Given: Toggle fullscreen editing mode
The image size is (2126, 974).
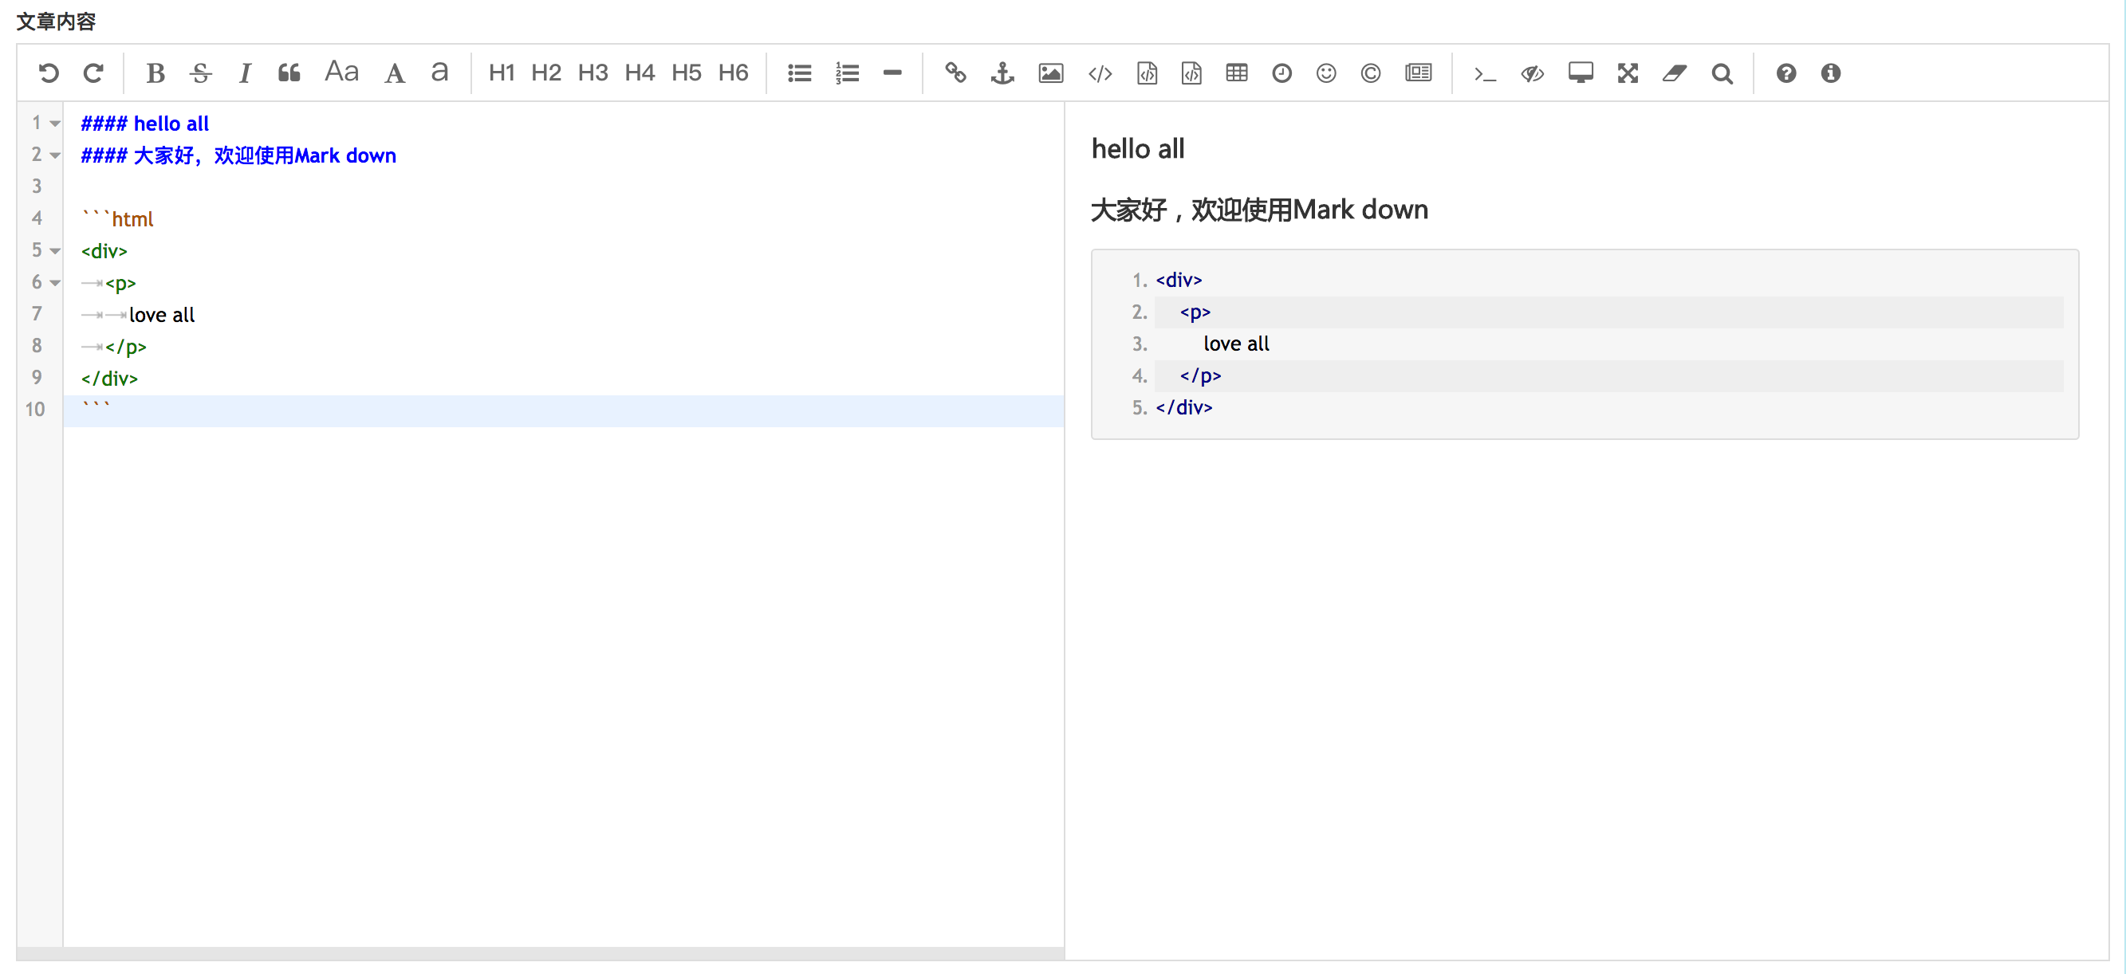Looking at the screenshot, I should [x=1628, y=73].
